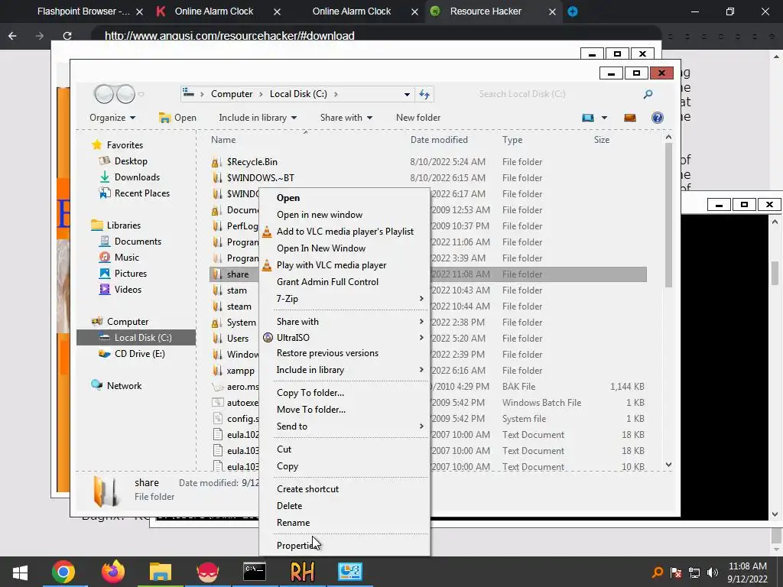Click Computer in the address breadcrumb
783x587 pixels.
pyautogui.click(x=232, y=94)
